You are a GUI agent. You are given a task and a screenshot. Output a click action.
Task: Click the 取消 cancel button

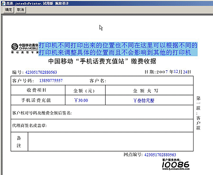pos(20,10)
